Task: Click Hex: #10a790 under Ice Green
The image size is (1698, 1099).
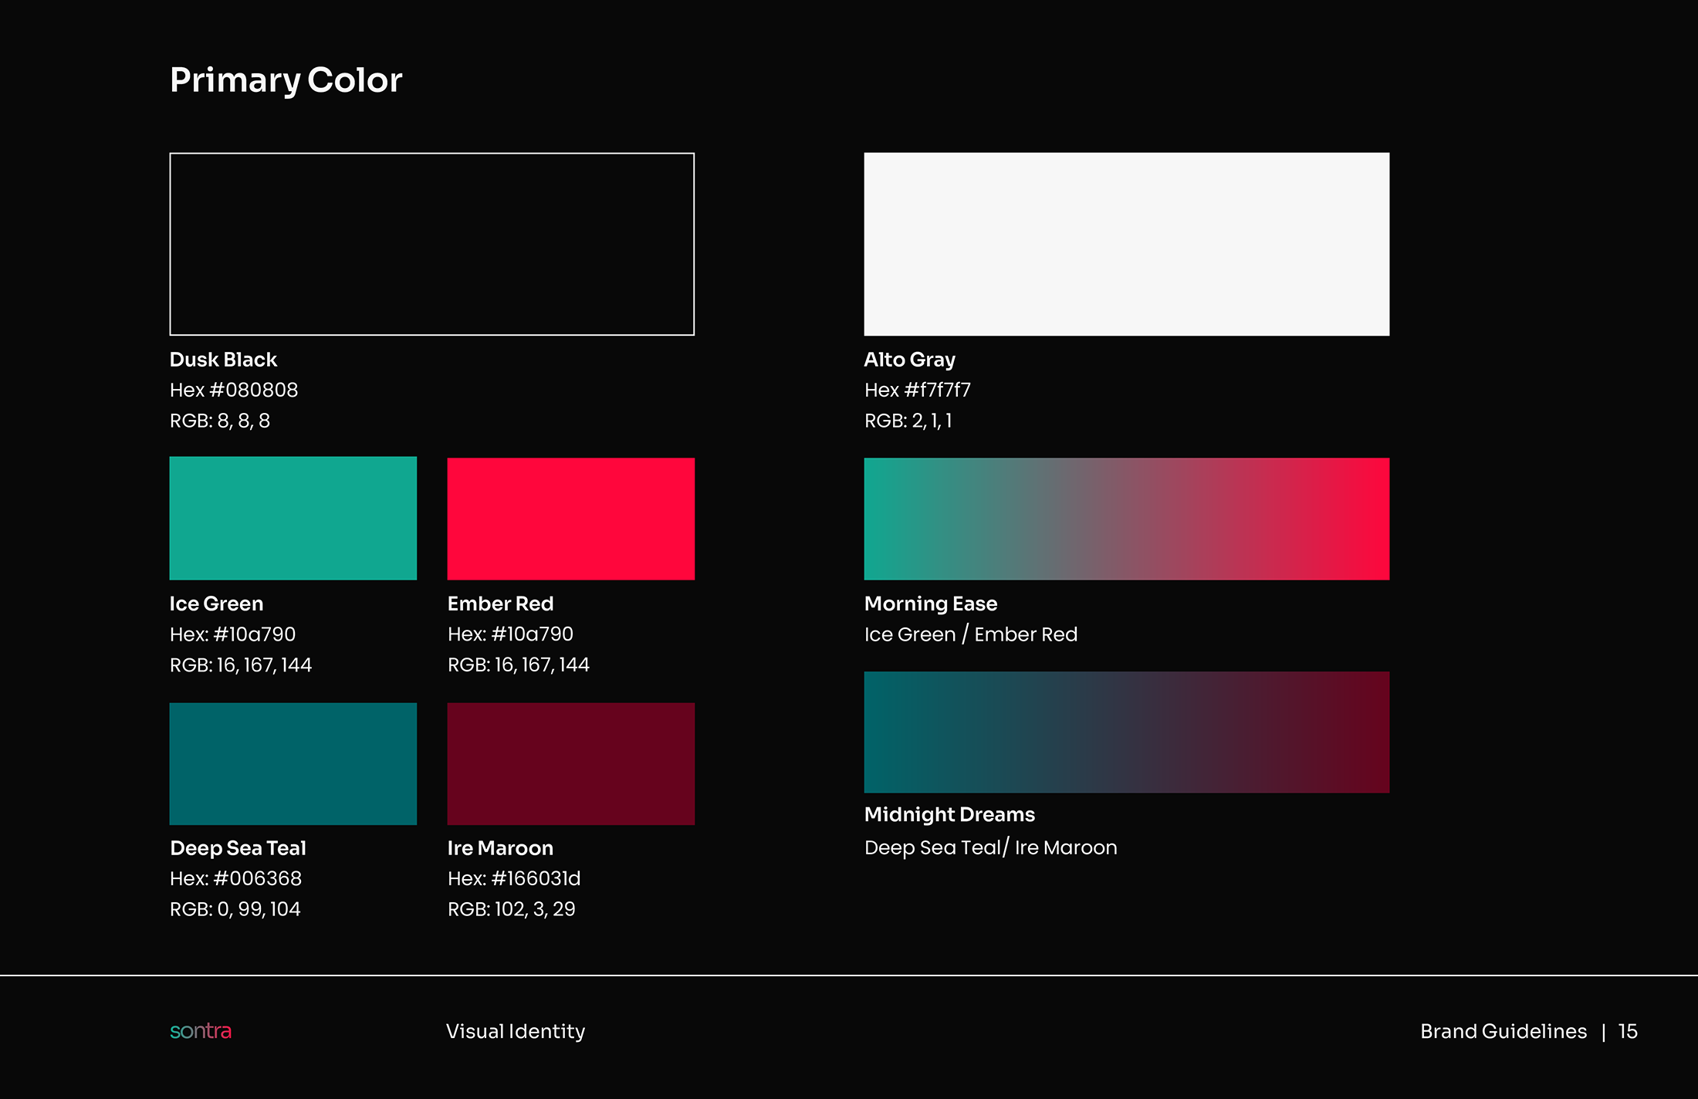Action: tap(233, 634)
